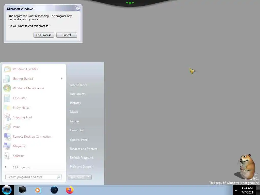Launch Firefox from the taskbar
Screen dimensions: 260x195
pyautogui.click(x=70, y=190)
